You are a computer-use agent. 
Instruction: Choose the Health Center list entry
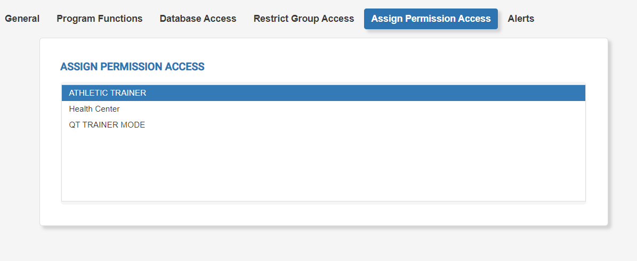point(324,109)
